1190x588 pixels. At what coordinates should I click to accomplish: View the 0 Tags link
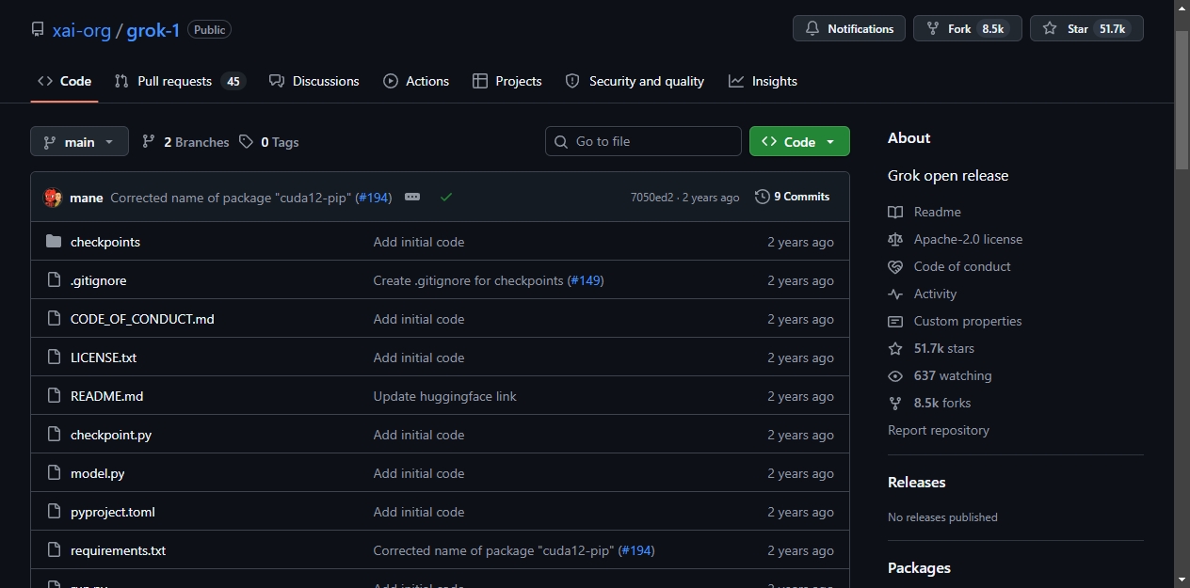269,141
